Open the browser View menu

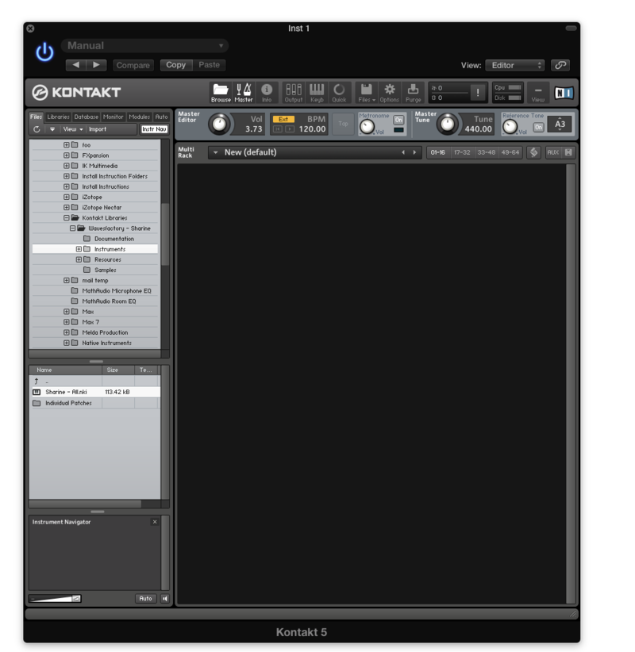pyautogui.click(x=73, y=129)
